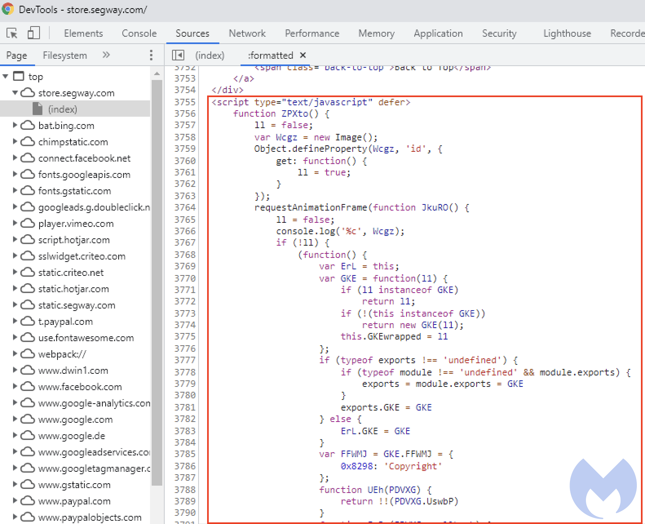Open the navigator three-dot options menu

(x=151, y=55)
